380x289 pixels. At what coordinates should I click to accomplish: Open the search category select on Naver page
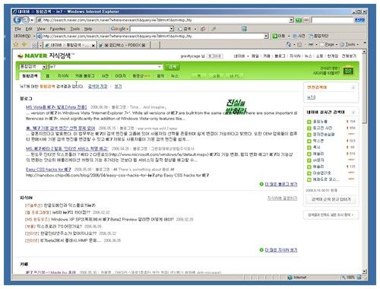[33, 67]
